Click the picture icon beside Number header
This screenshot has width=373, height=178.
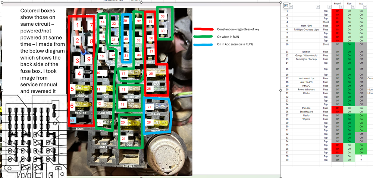[286, 5]
